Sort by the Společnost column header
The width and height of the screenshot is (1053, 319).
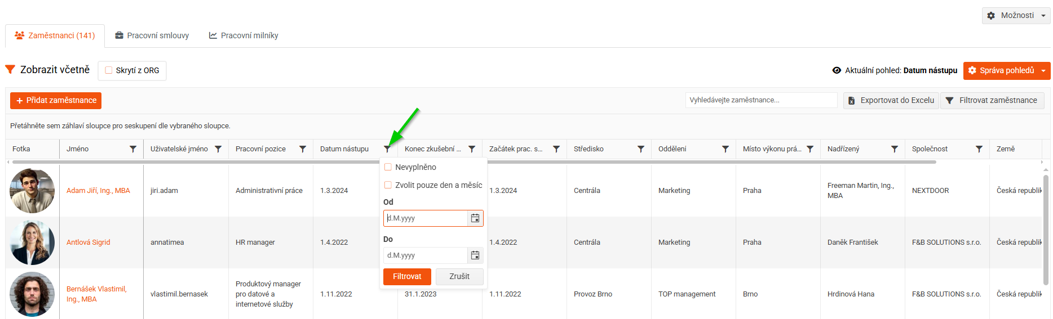930,149
